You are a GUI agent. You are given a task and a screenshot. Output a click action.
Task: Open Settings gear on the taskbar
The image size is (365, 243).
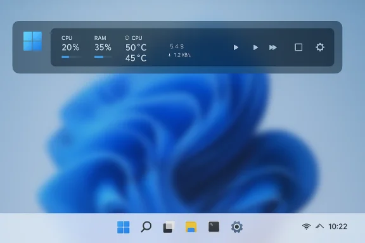(x=237, y=227)
